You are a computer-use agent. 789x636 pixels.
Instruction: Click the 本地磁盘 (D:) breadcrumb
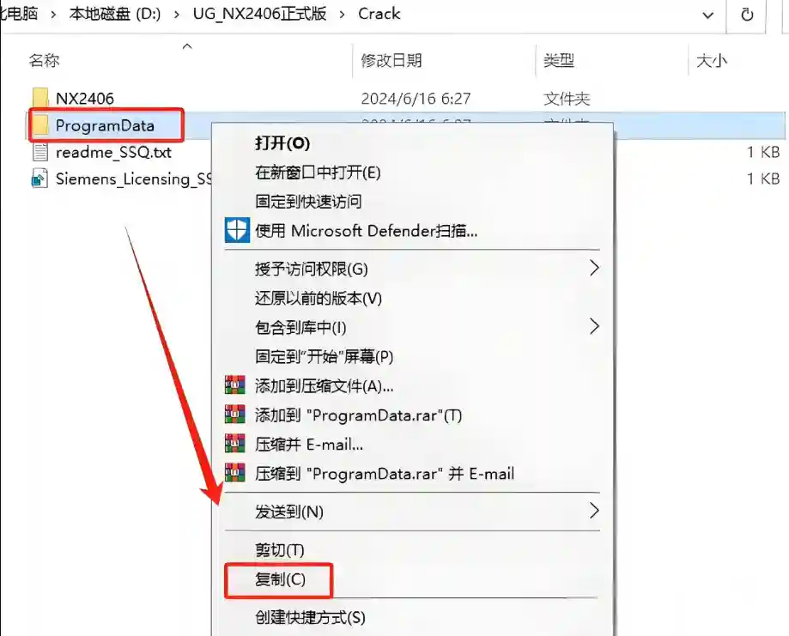115,14
